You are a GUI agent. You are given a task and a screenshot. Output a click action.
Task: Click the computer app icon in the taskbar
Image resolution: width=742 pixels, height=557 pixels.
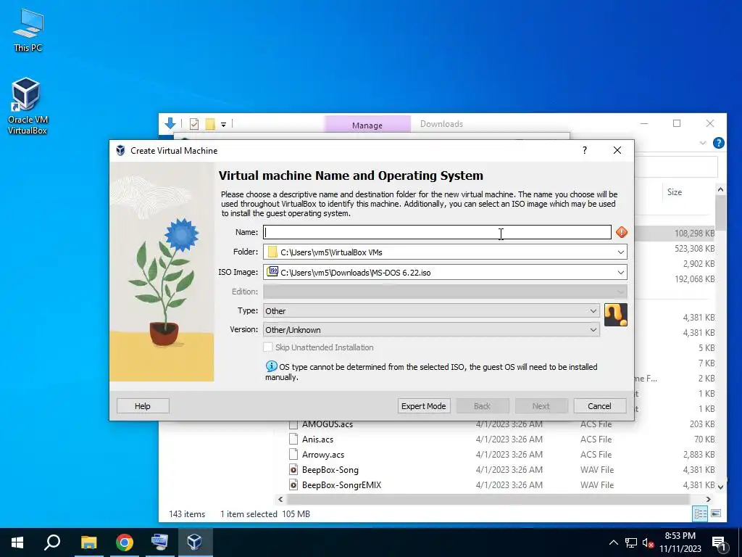[x=159, y=542]
